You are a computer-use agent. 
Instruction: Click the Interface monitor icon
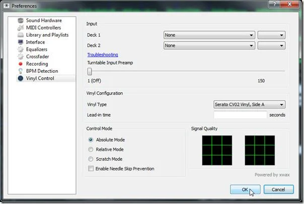[x=20, y=42]
